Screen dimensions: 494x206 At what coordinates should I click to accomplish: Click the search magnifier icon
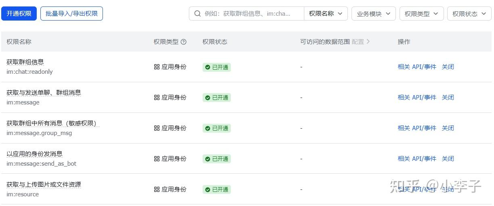(197, 14)
